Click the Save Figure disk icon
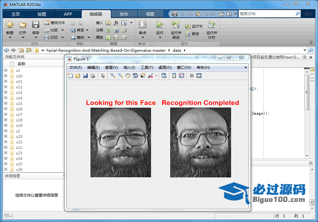Screen dimensions: 318x222 point(85,76)
